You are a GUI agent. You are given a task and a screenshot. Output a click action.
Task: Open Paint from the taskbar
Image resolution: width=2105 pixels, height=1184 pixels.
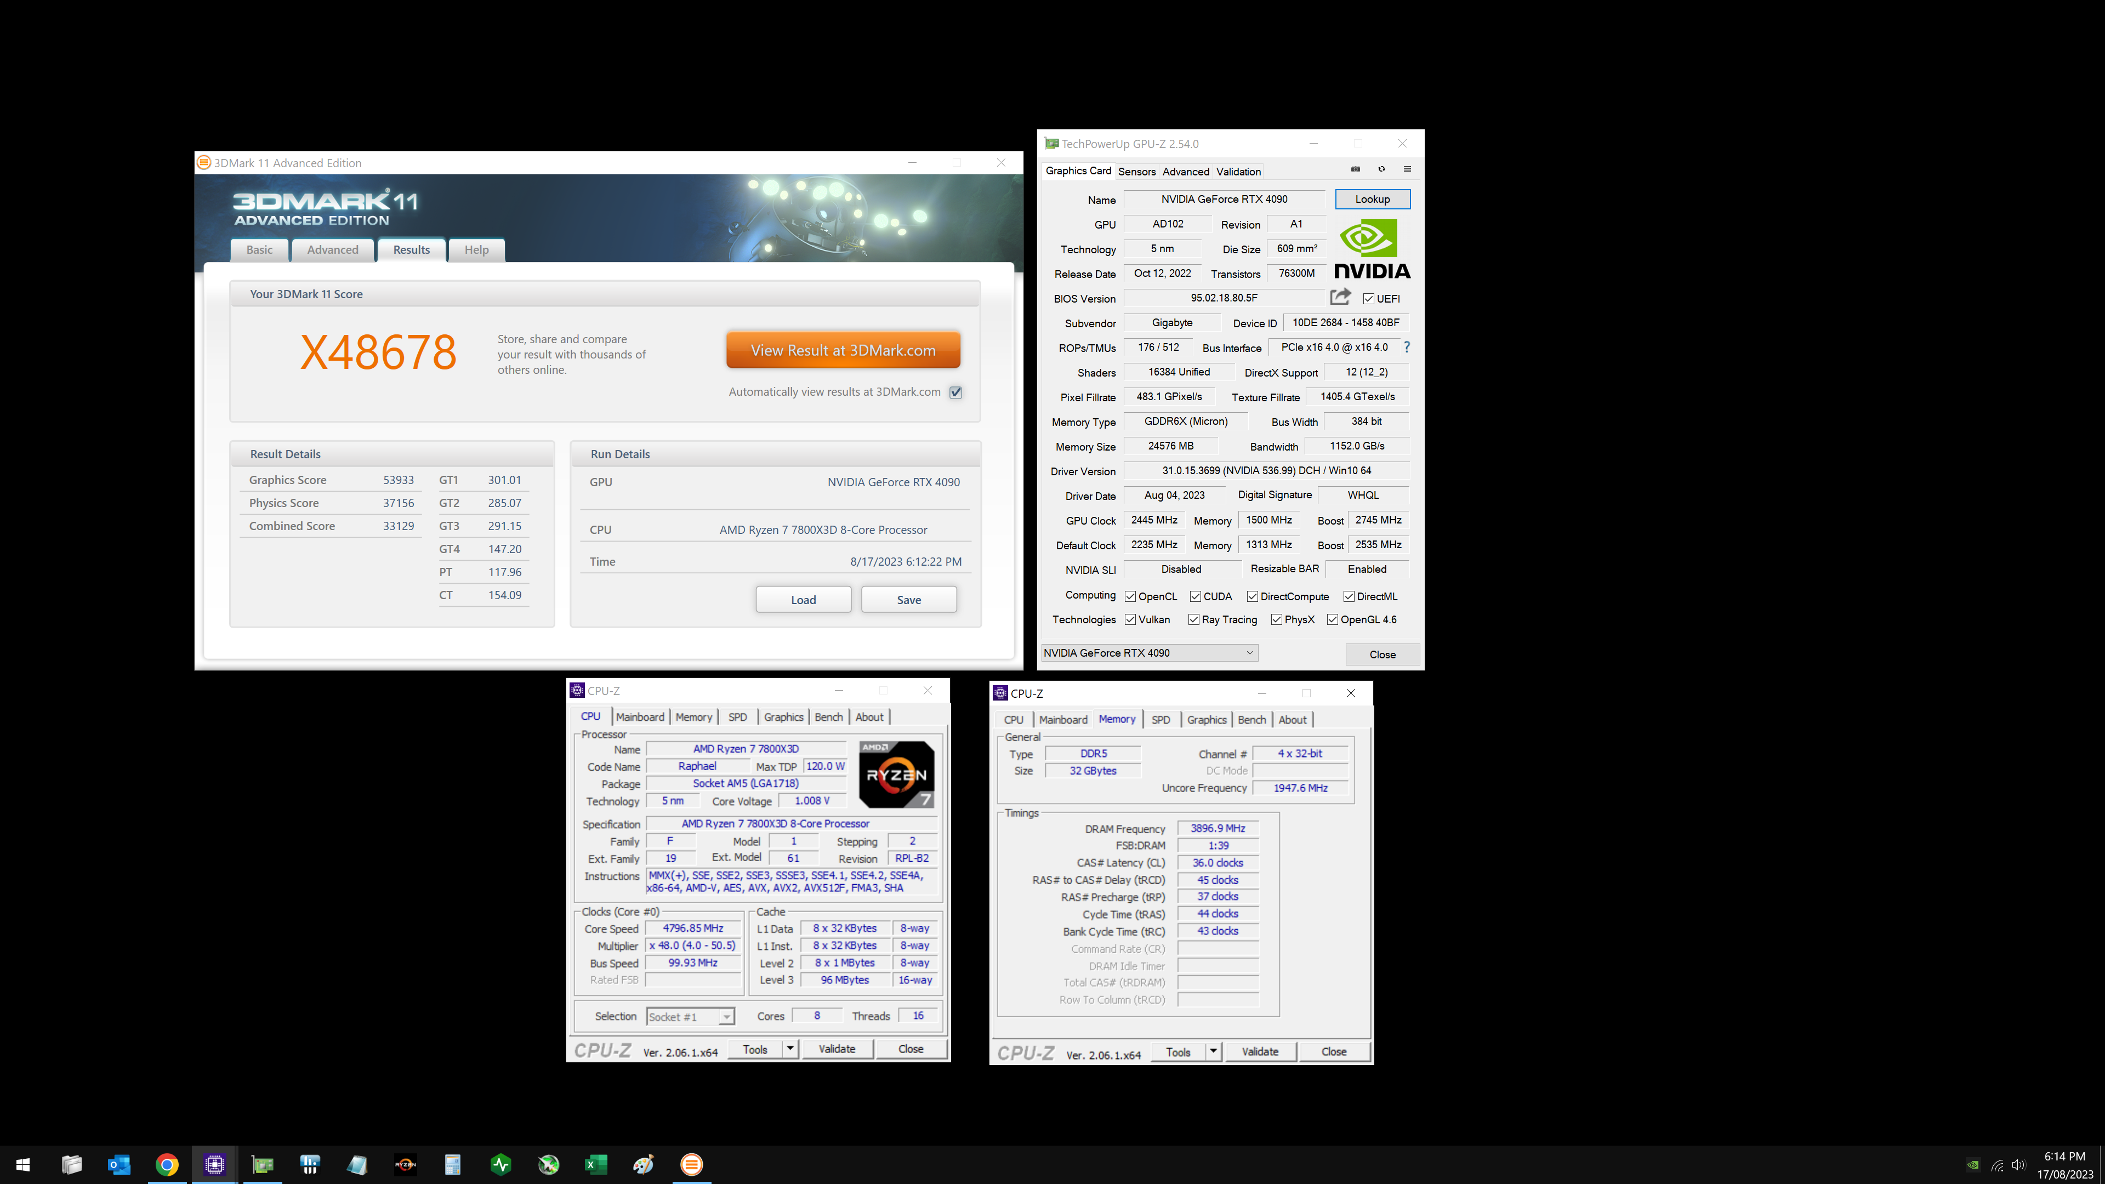pos(644,1164)
